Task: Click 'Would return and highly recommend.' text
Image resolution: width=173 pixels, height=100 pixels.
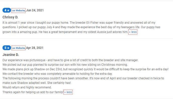Action: pos(27,87)
